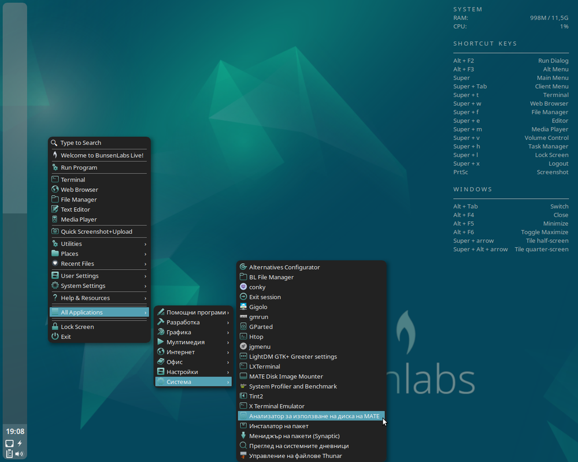Click the system log viewer magnifier icon
Screen dimensions: 578x462
coord(243,445)
